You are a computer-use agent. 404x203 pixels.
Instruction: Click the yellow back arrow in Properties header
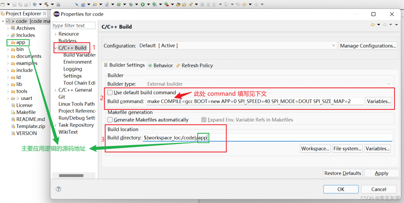click(x=373, y=25)
